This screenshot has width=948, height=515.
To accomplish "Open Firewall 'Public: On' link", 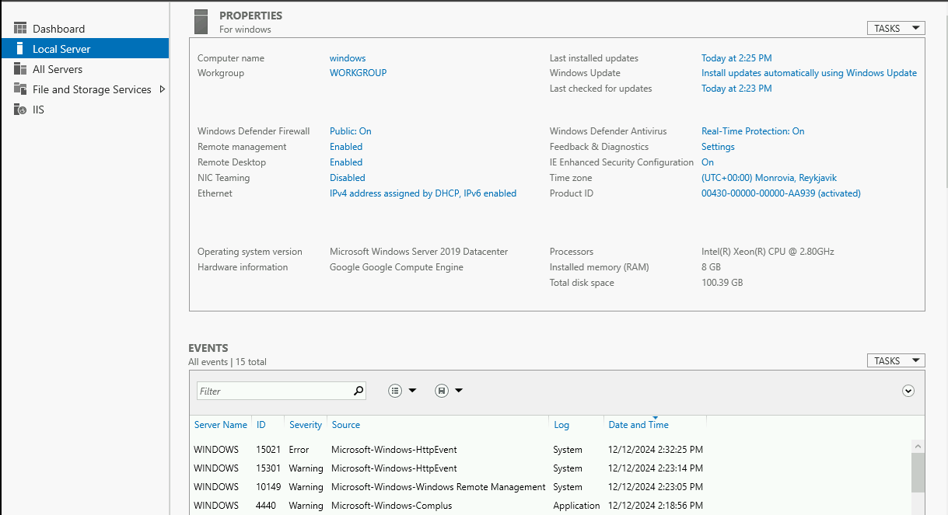I will click(x=351, y=131).
